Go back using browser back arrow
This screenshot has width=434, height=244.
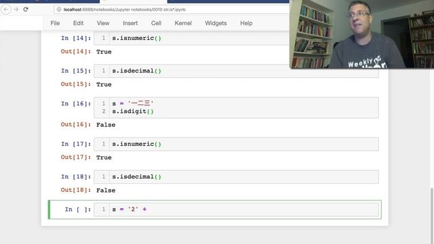(6, 9)
